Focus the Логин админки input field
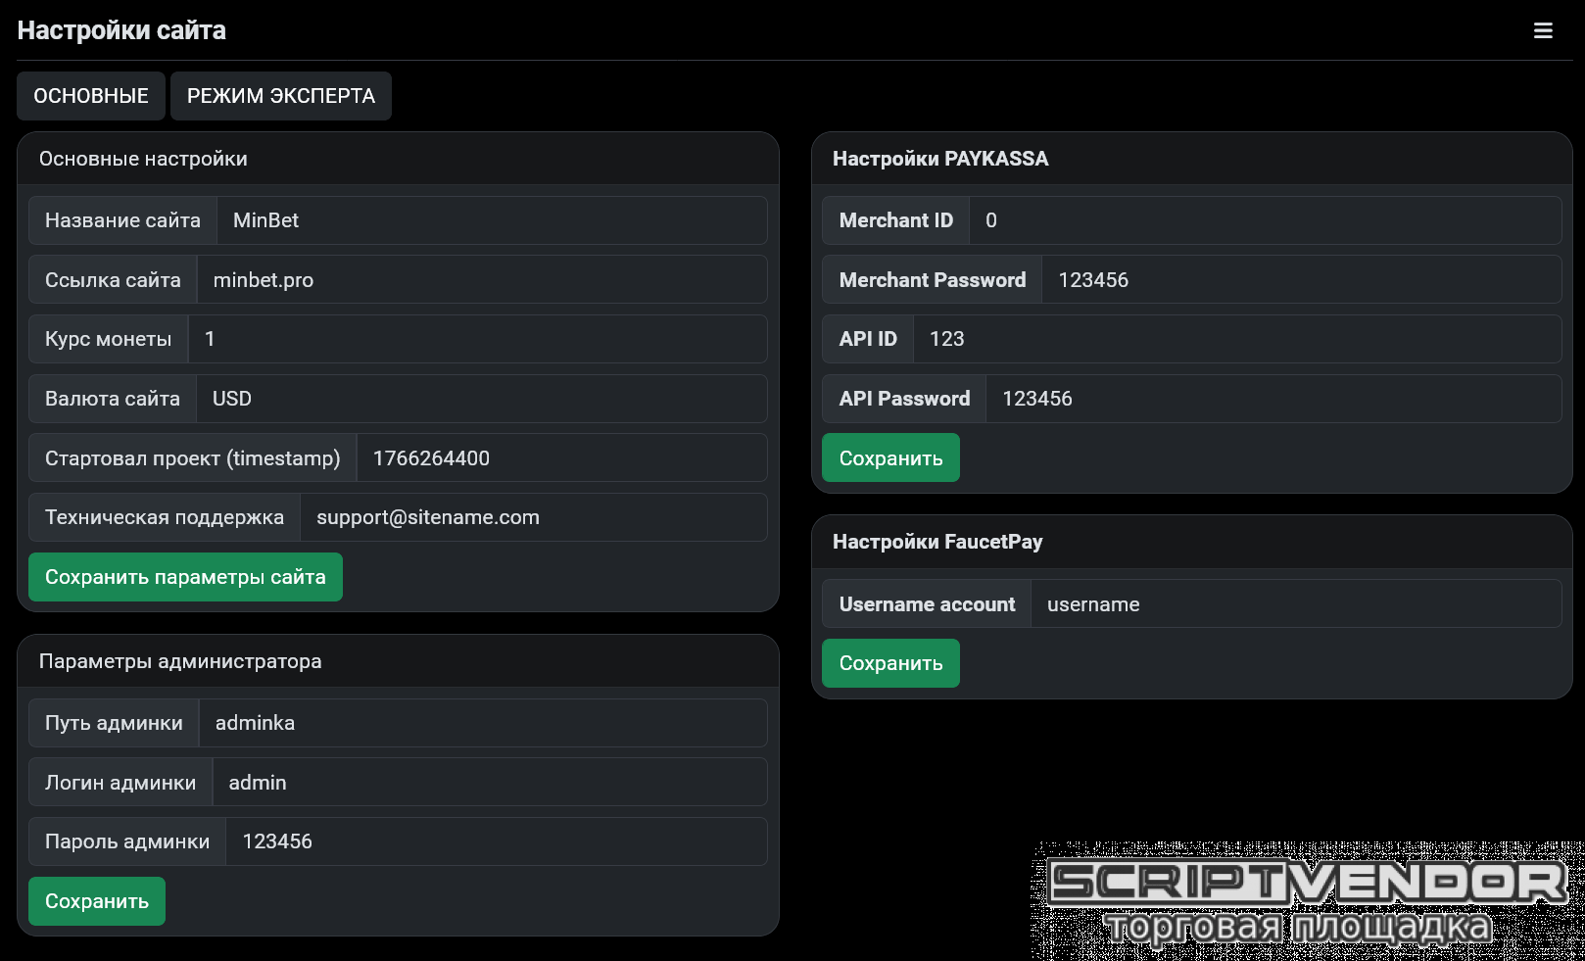The height and width of the screenshot is (961, 1585). [489, 783]
